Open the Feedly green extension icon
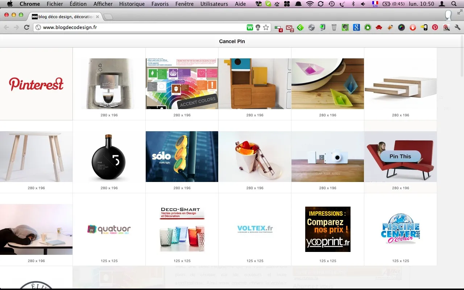 coord(301,27)
